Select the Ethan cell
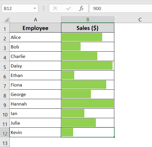This screenshot has height=147, width=152. click(35, 75)
